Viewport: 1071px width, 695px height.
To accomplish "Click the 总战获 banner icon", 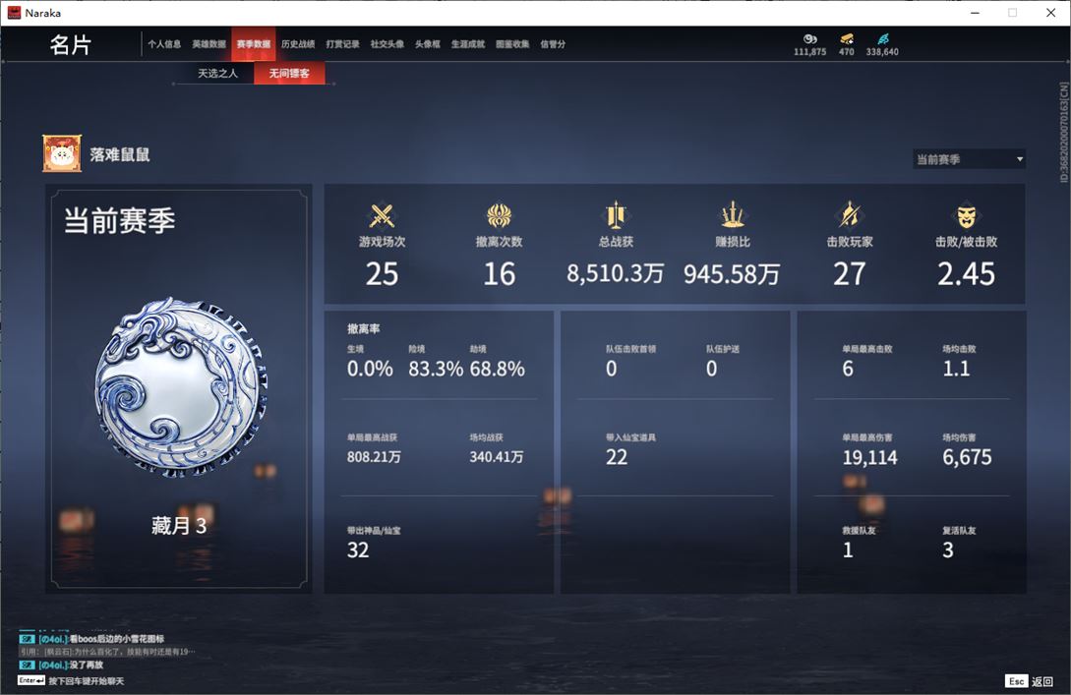I will [x=616, y=215].
